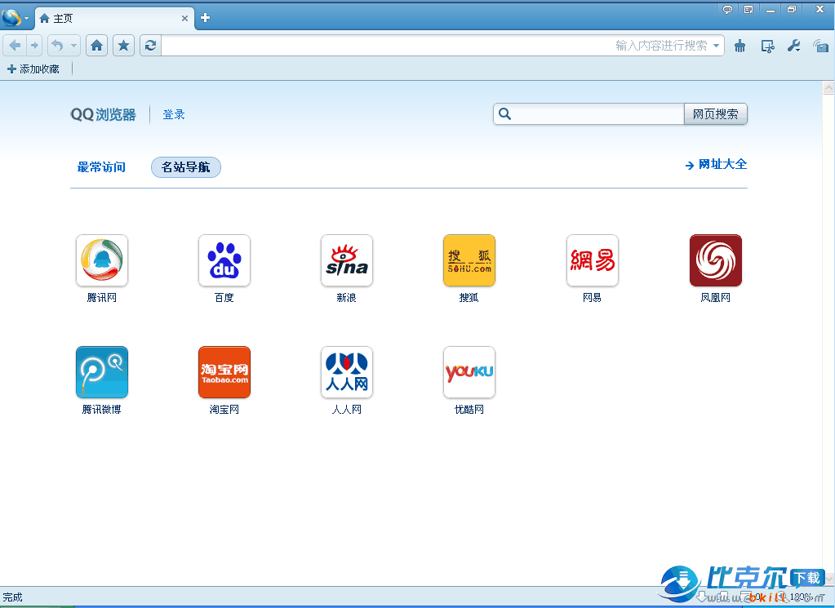Go to the home page icon

(x=96, y=46)
